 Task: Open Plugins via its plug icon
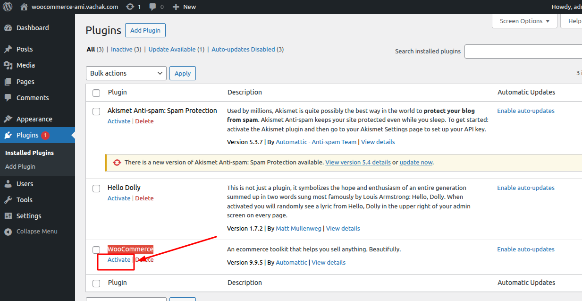click(x=8, y=135)
